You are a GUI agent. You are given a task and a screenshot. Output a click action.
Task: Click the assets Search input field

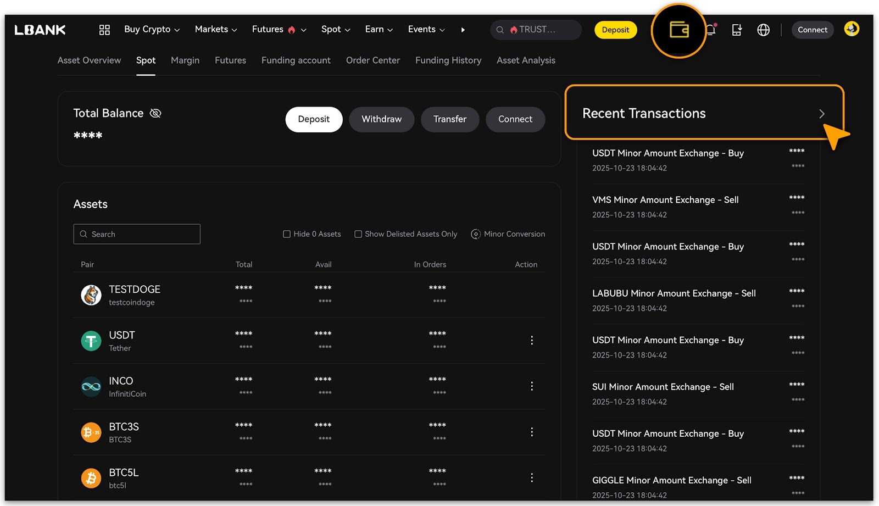[137, 234]
